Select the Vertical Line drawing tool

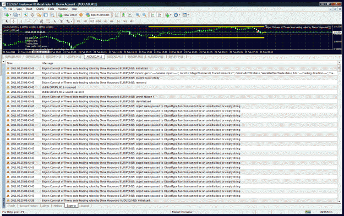coord(21,21)
